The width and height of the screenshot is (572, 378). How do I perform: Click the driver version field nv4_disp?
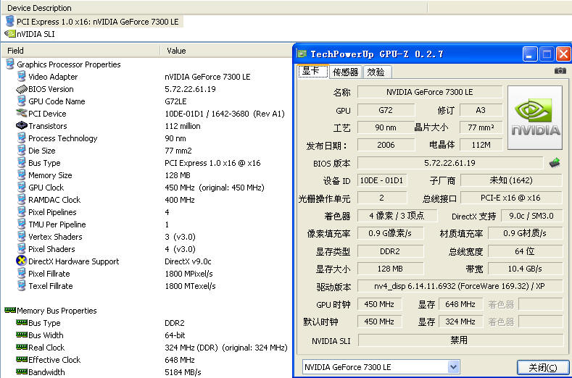tap(460, 286)
